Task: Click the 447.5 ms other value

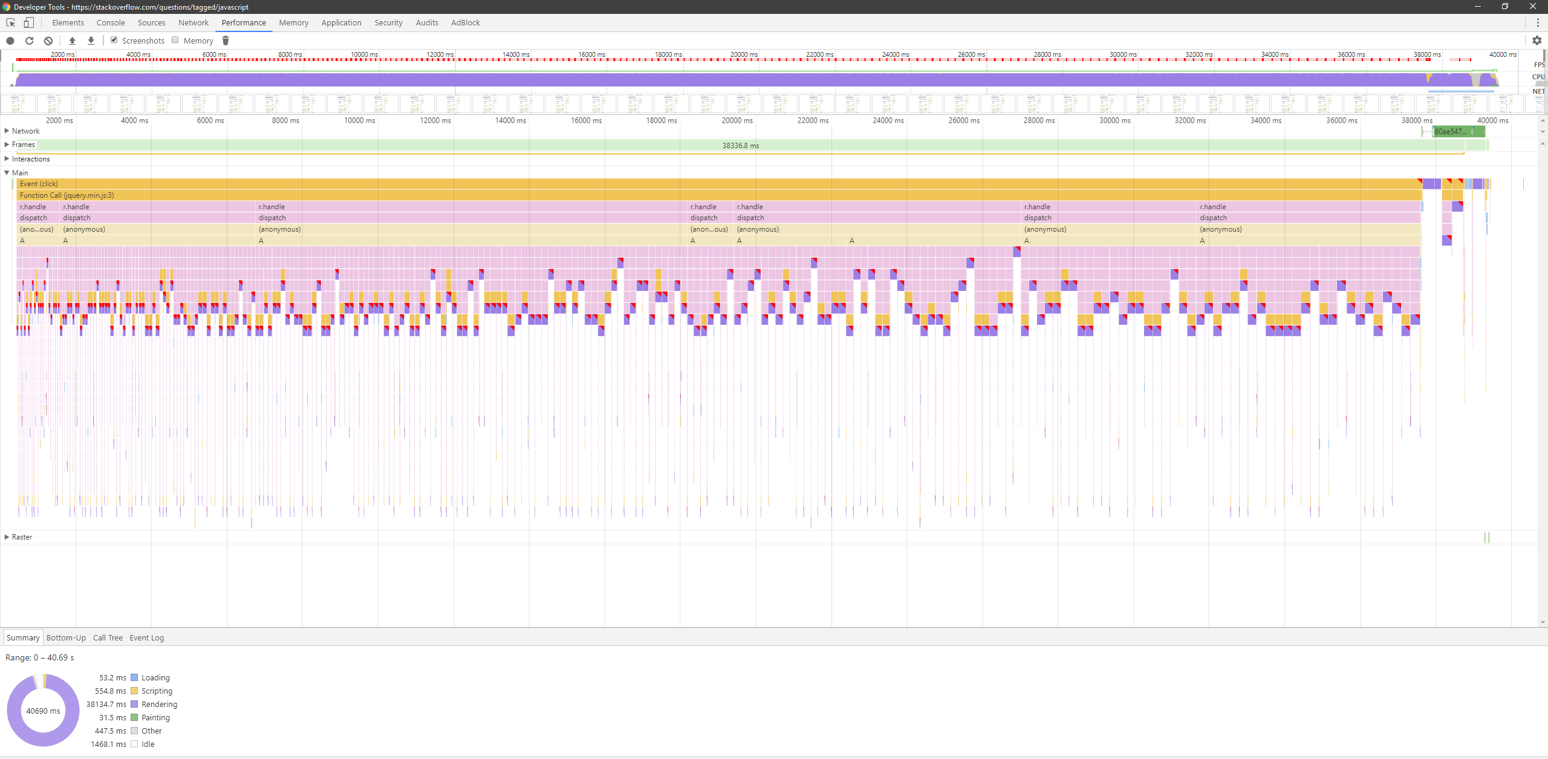Action: 110,731
